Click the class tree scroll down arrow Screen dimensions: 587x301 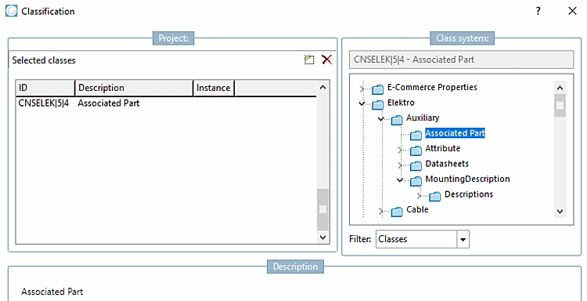[x=560, y=212]
